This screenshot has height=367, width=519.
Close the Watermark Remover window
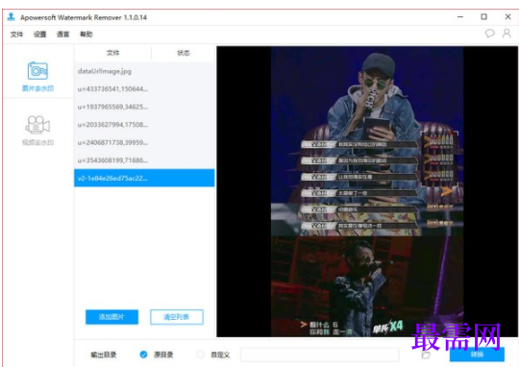point(507,16)
